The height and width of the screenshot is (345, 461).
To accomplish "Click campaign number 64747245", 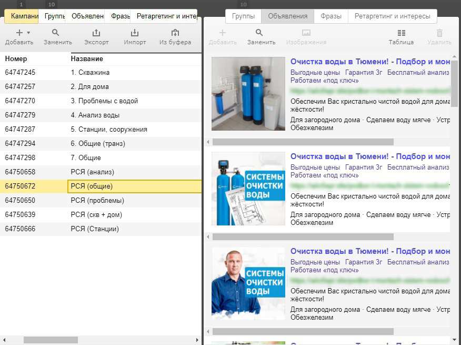I will tap(20, 72).
